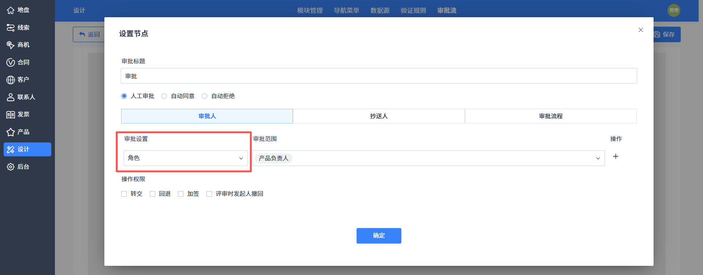Switch to the 抄送人 tab
703x275 pixels.
coord(379,116)
